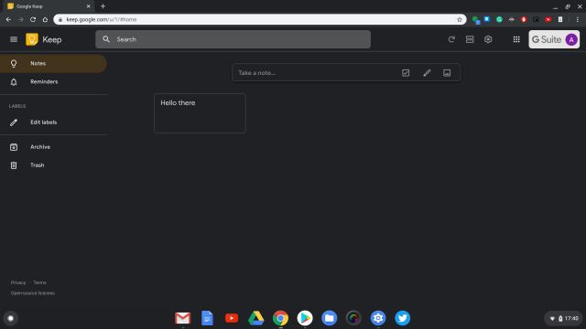Refresh notes with the refresh icon

click(x=451, y=39)
